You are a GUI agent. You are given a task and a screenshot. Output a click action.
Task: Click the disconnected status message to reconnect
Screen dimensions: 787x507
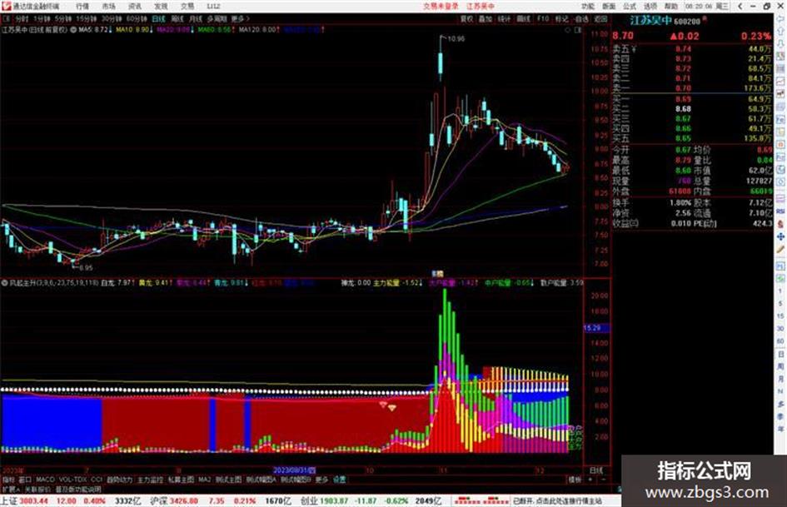pos(557,501)
